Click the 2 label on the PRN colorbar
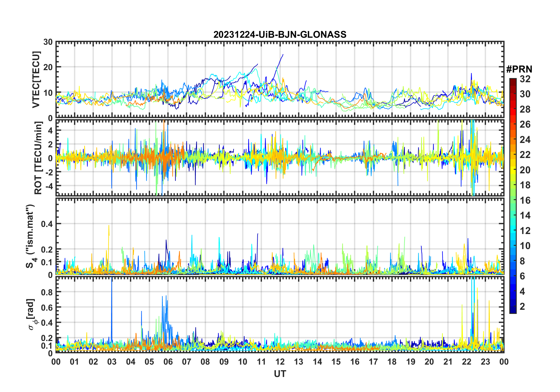Screen dimensions: 560x392 (522, 307)
